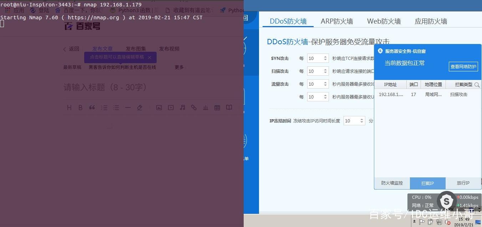
Task: Decrease IP冻结时间 minutes value
Action: coord(361,122)
